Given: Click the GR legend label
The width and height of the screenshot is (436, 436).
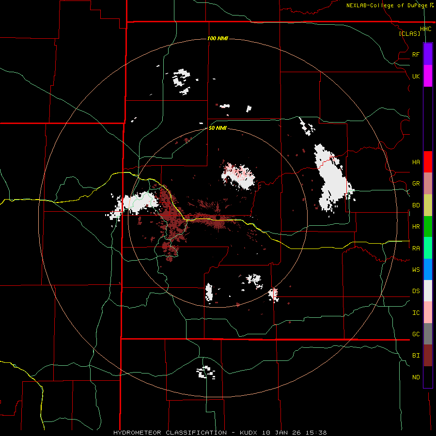Looking at the screenshot, I should (x=416, y=184).
